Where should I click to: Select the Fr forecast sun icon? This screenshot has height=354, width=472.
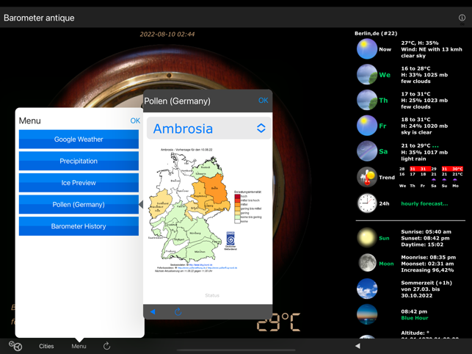367,126
